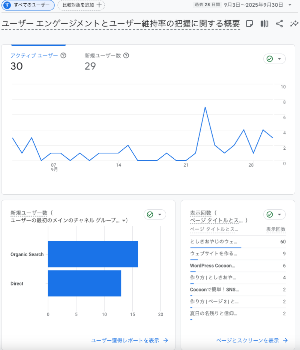Click green check status on 新規ユーザー数 card
Image resolution: width=300 pixels, height=350 pixels.
click(x=150, y=215)
